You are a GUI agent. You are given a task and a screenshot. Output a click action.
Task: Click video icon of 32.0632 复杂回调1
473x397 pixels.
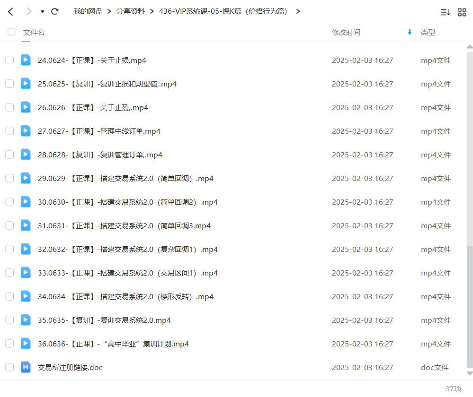[26, 249]
